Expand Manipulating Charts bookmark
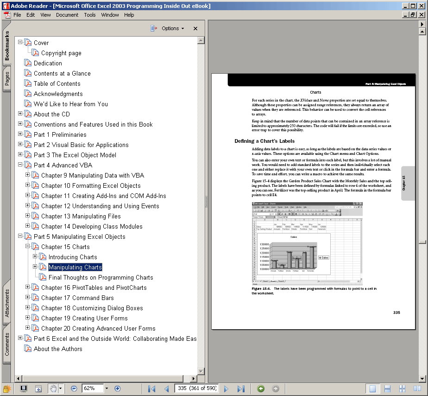This screenshot has height=396, width=428. (x=35, y=267)
